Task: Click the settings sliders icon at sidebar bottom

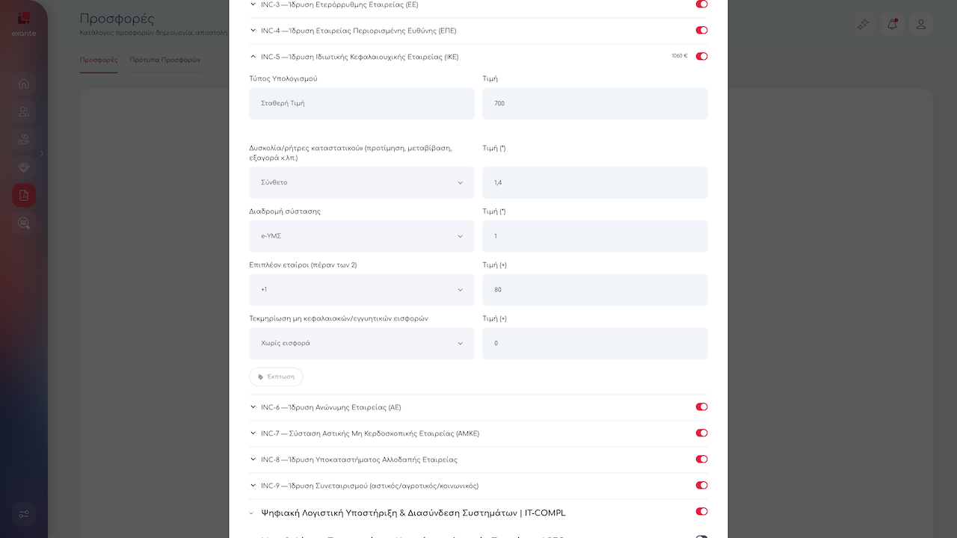Action: (x=24, y=514)
